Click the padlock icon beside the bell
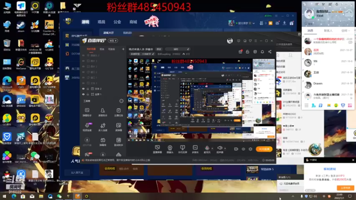This screenshot has height=200, width=356. [x=247, y=52]
